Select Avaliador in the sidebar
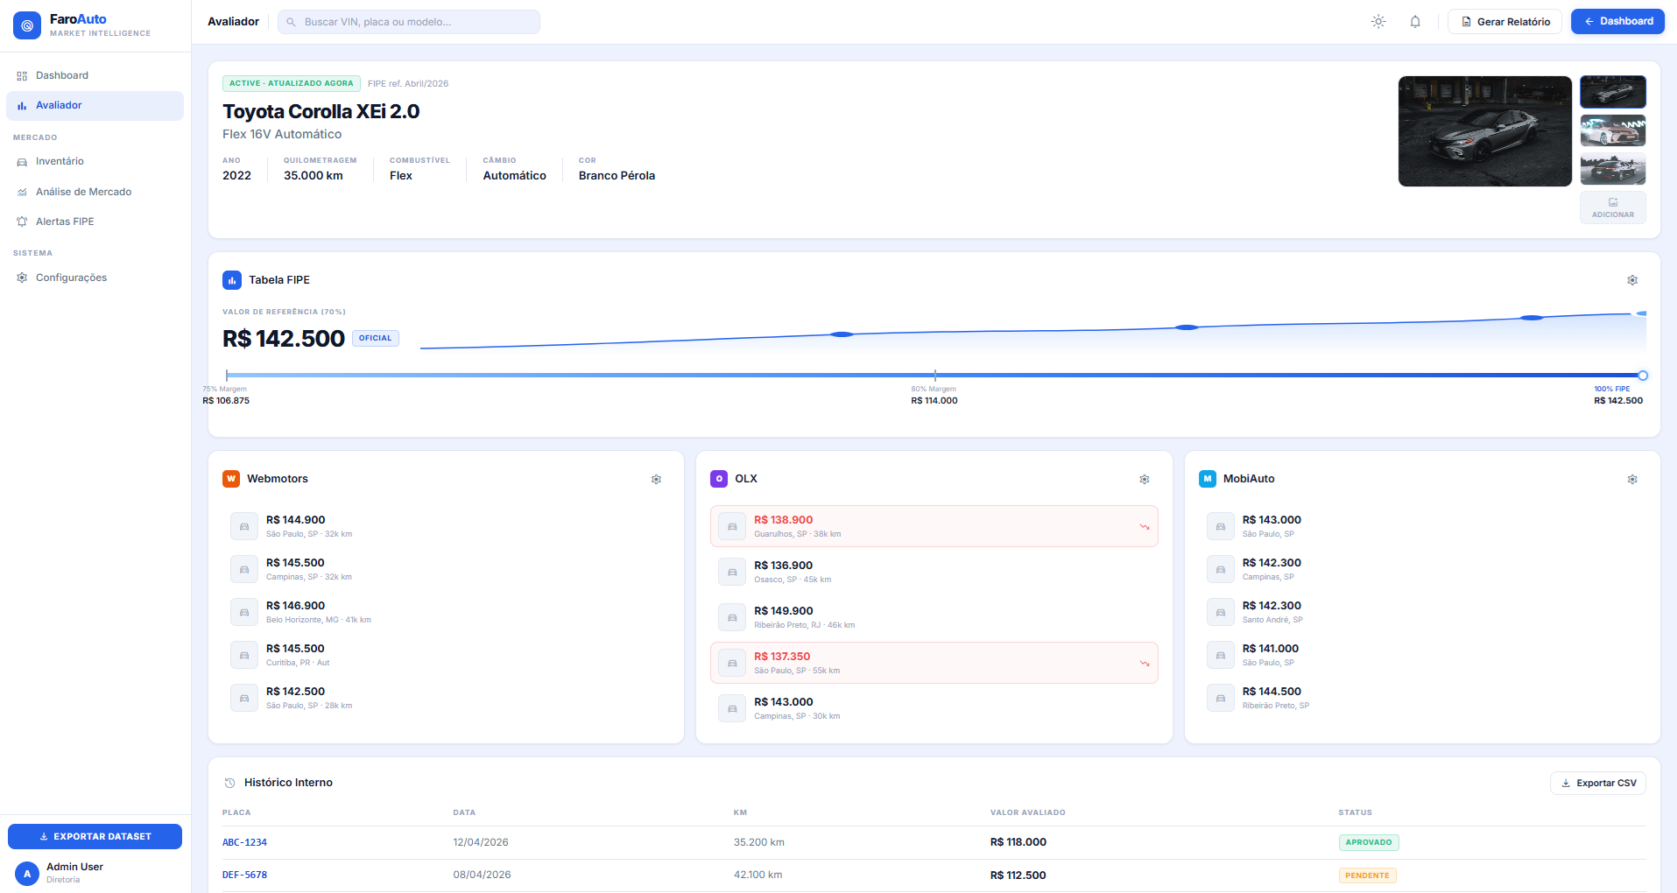1677x893 pixels. [95, 105]
